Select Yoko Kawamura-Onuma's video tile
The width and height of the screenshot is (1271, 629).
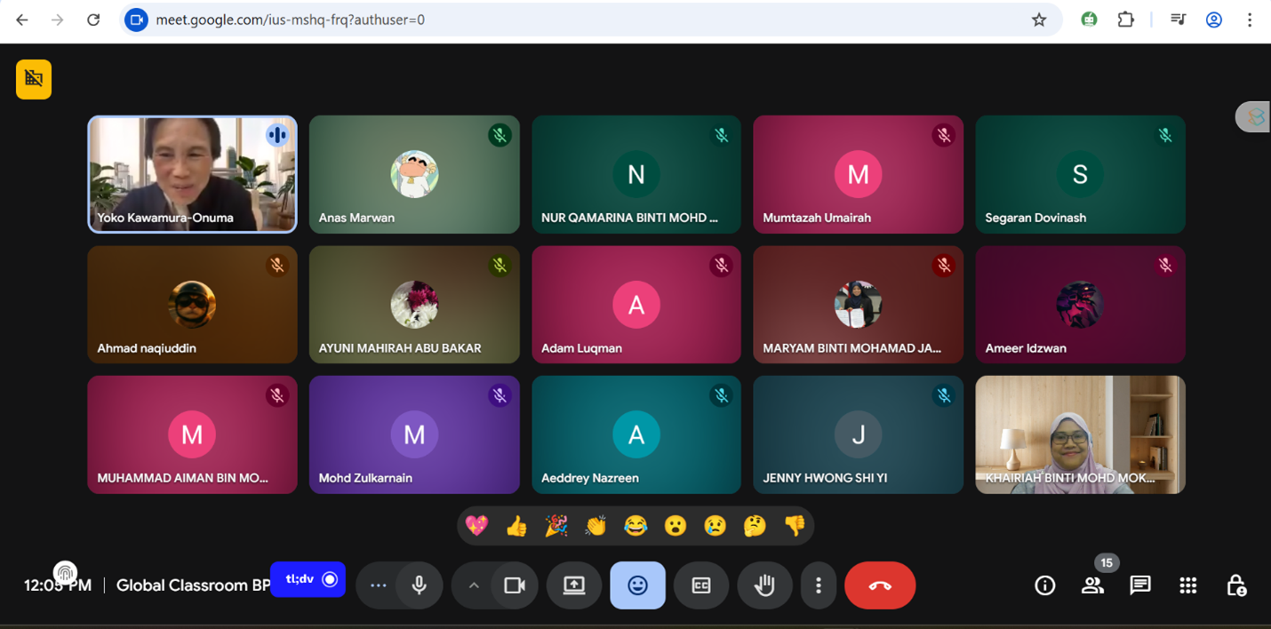(192, 174)
